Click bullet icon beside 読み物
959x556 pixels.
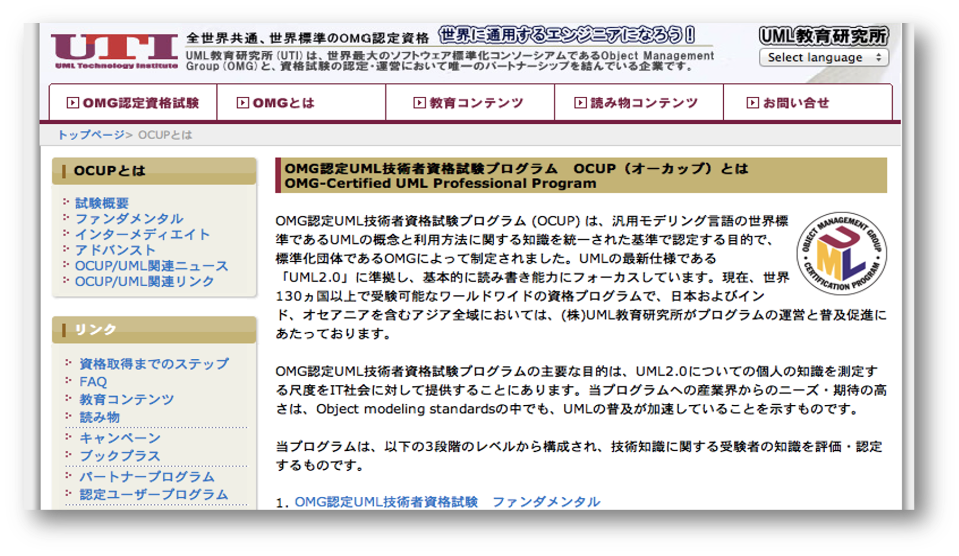tap(68, 416)
